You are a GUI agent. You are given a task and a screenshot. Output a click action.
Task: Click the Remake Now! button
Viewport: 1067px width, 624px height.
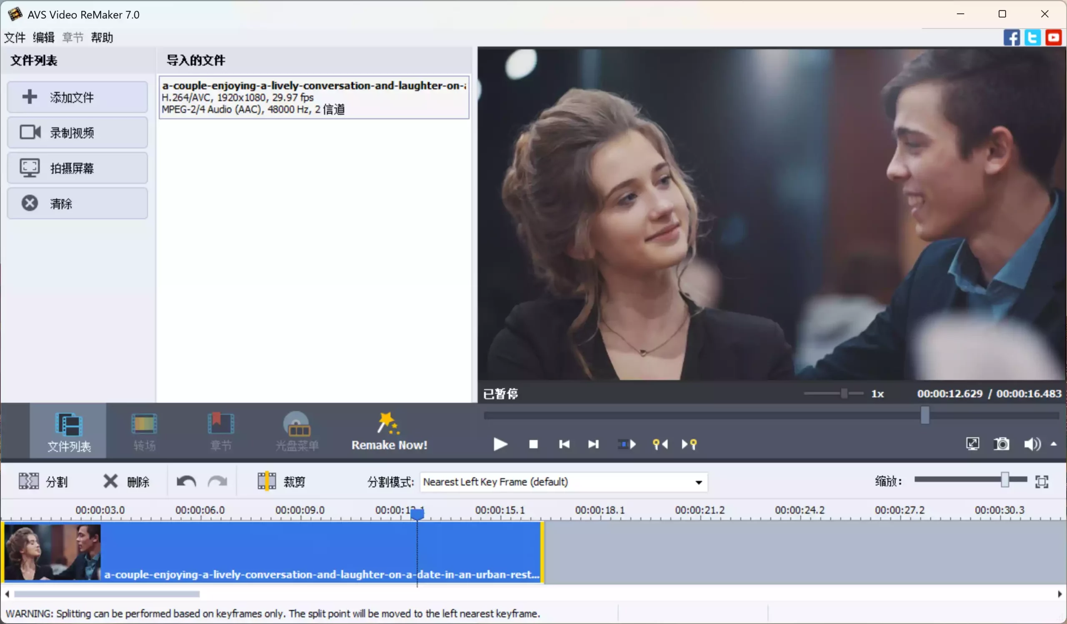tap(389, 431)
